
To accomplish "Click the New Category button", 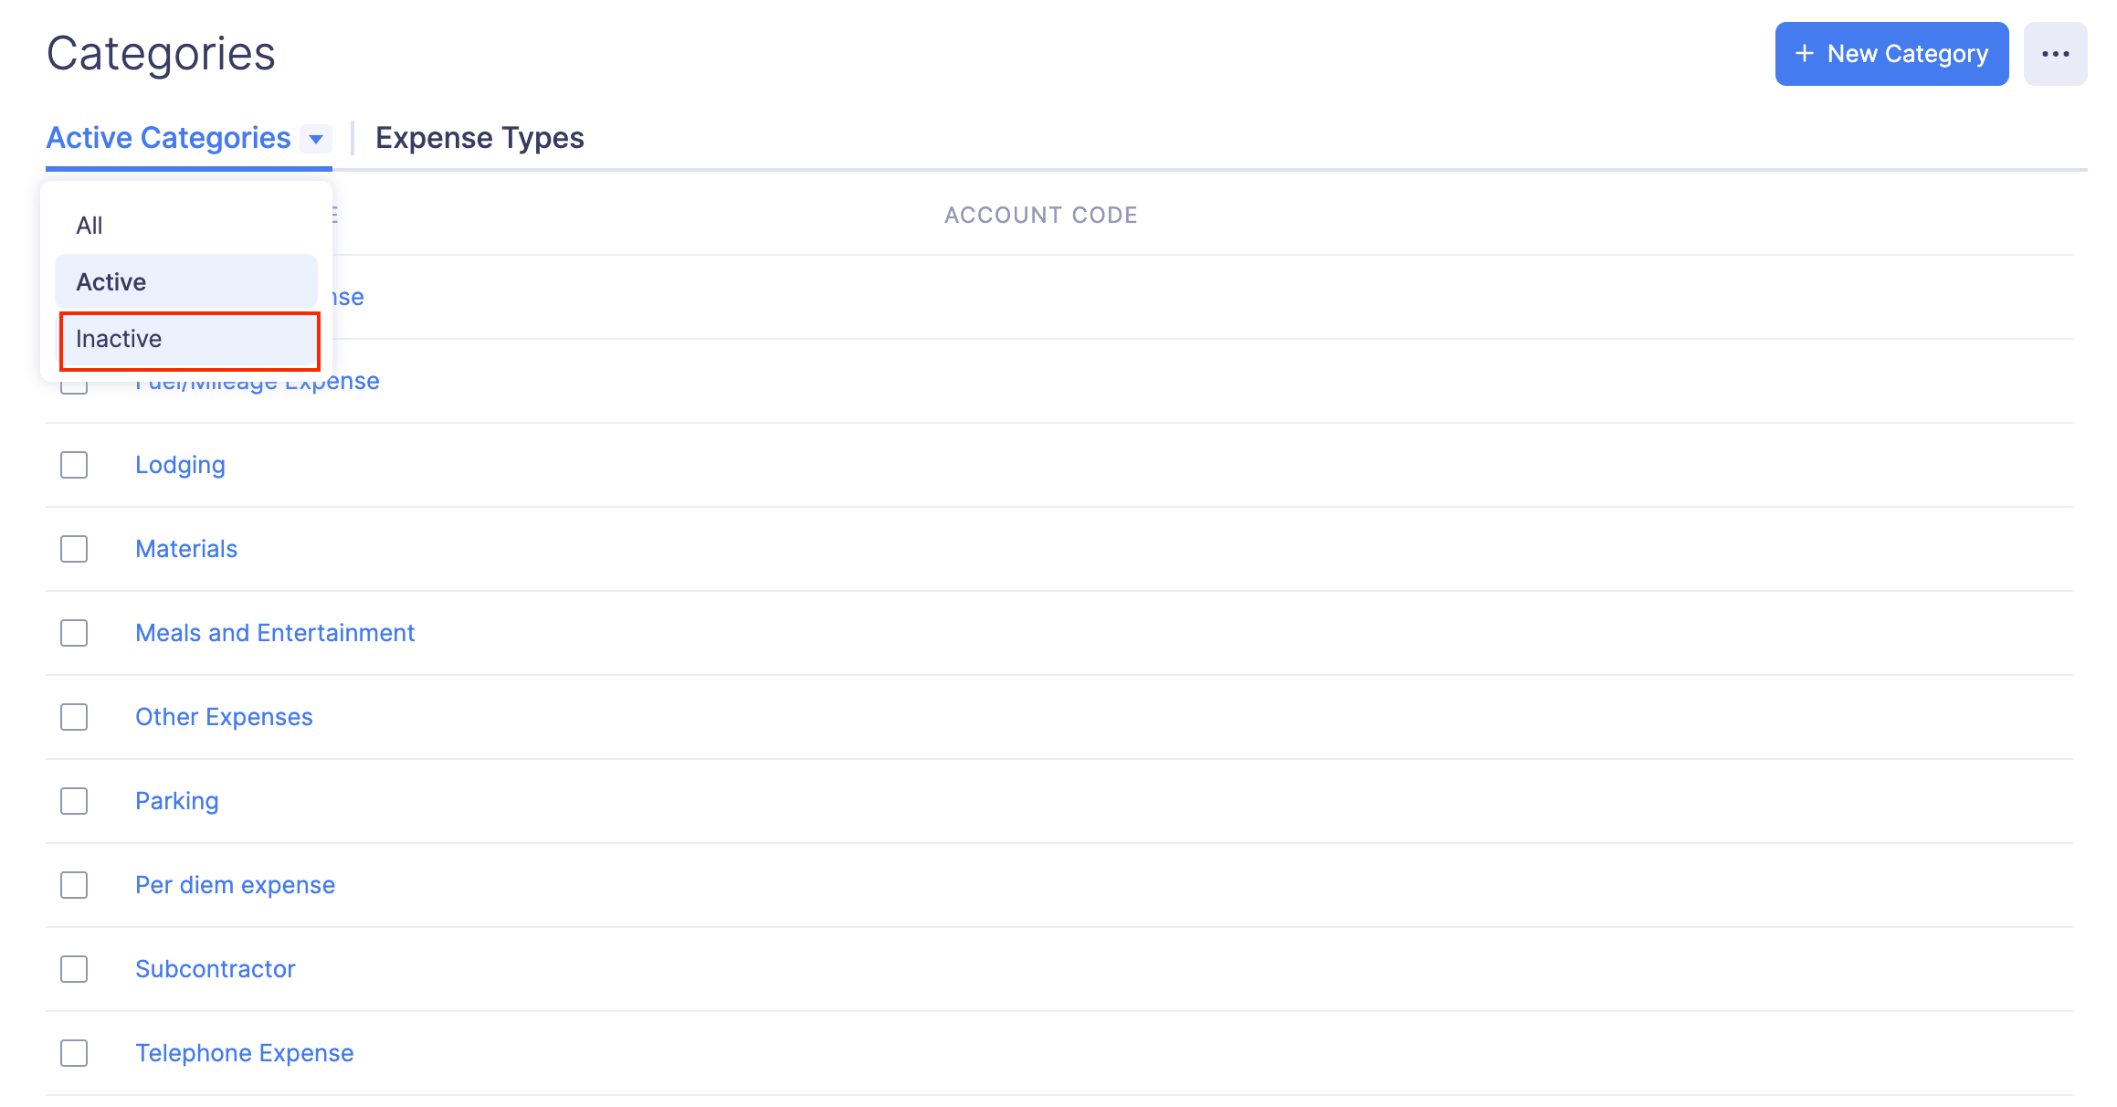I will (1891, 54).
